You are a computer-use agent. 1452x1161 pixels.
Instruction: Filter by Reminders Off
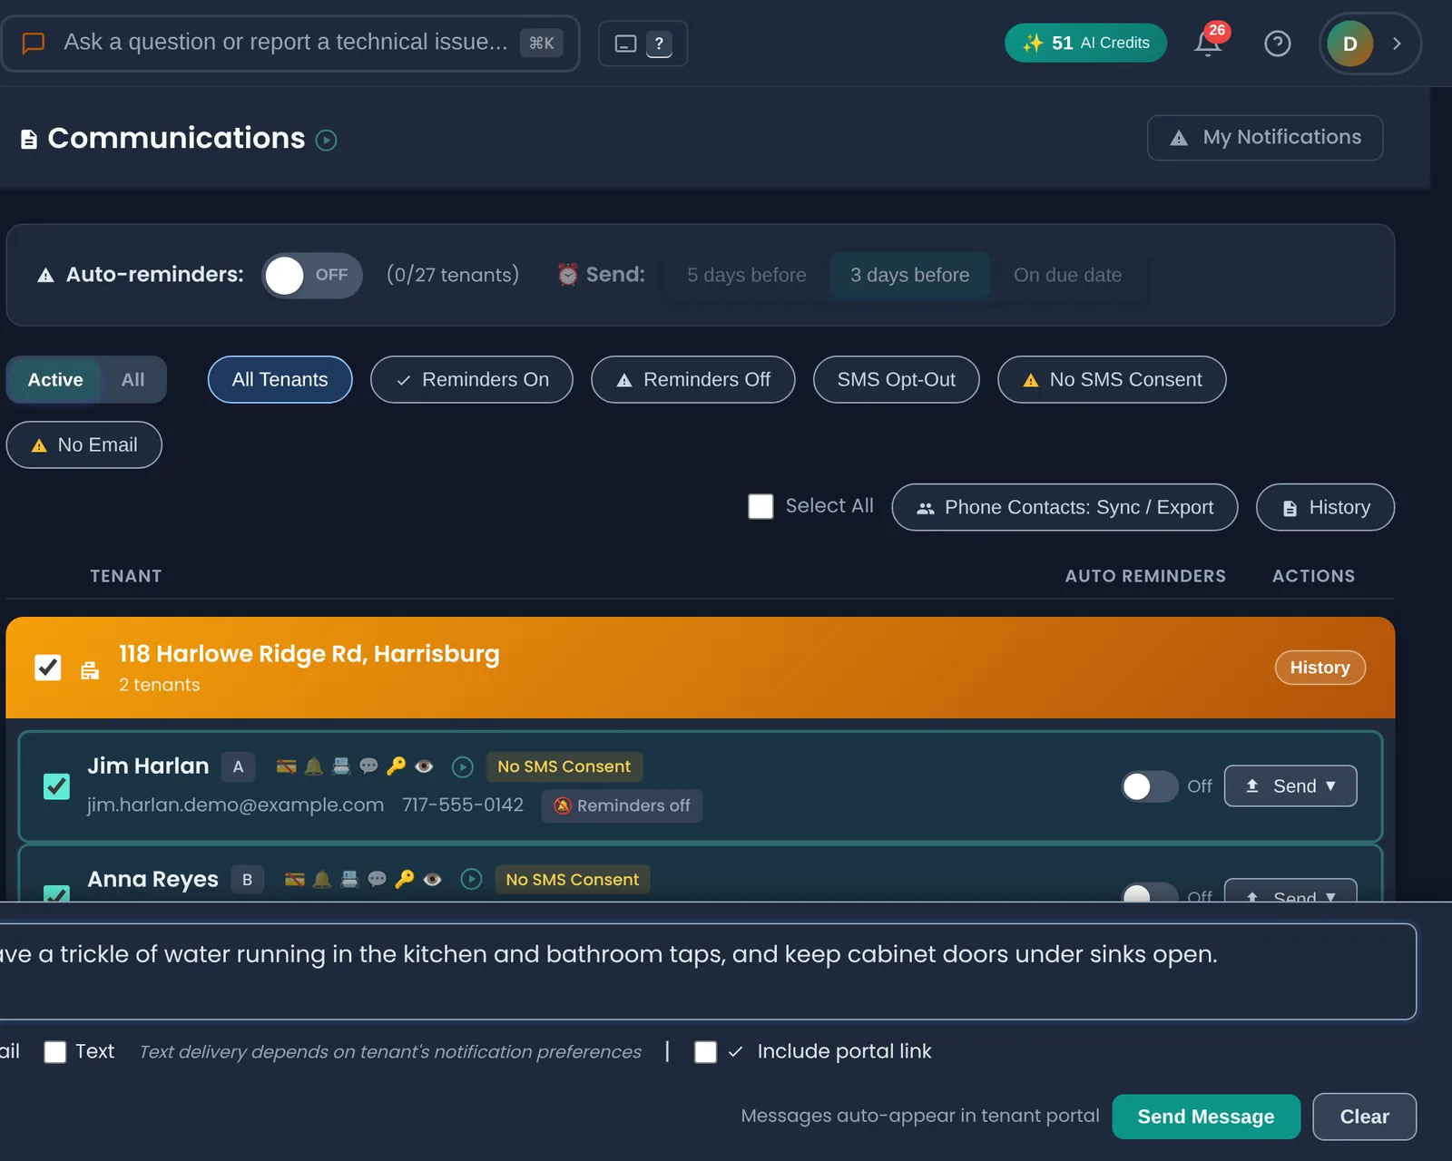click(693, 380)
